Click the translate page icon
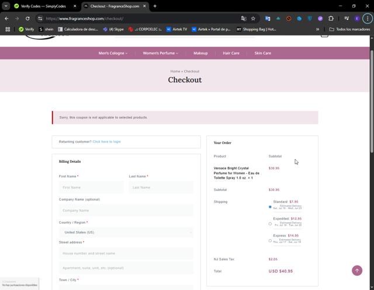Screen dimensions: 374x290 point(244,19)
